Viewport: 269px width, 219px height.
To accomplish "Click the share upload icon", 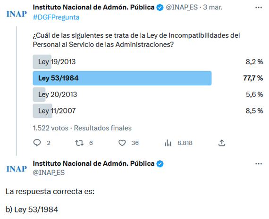I will pyautogui.click(x=222, y=143).
